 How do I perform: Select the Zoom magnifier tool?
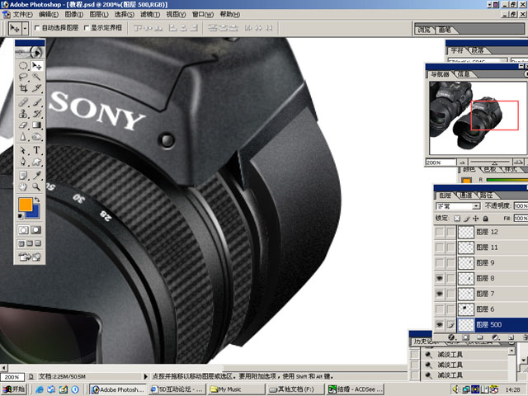[x=36, y=186]
